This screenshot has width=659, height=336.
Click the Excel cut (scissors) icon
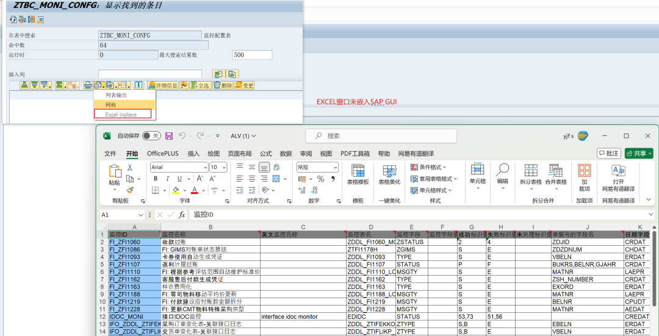130,168
